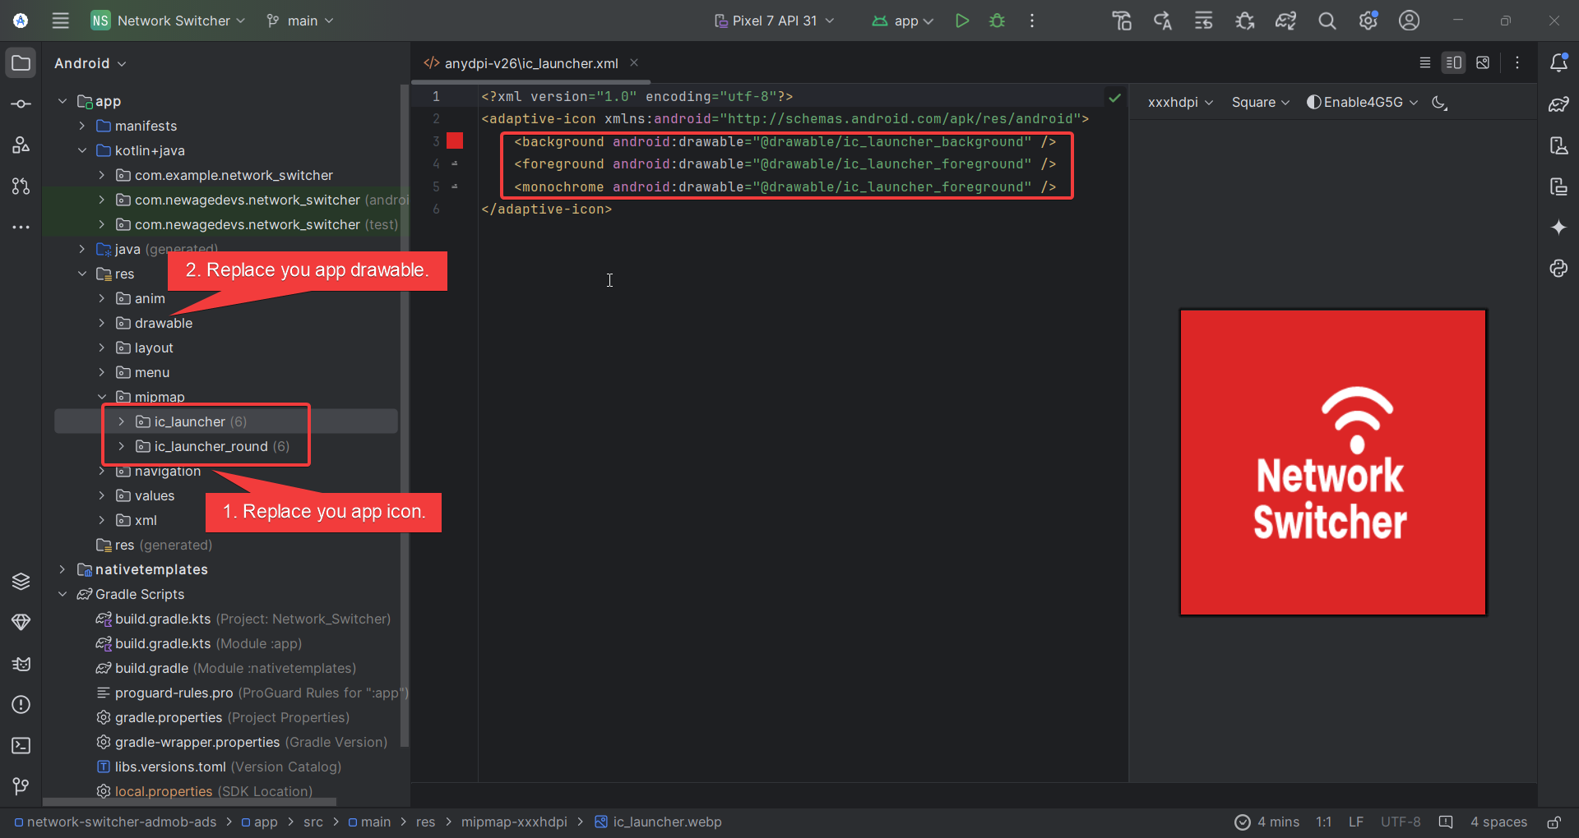Run the app with green play button
The width and height of the screenshot is (1579, 838).
coord(962,21)
